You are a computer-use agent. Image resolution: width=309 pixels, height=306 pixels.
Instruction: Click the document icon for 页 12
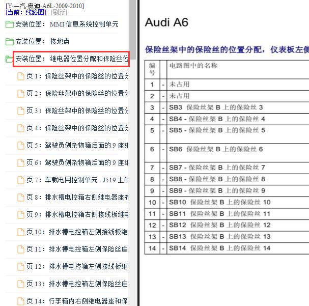(x=21, y=267)
